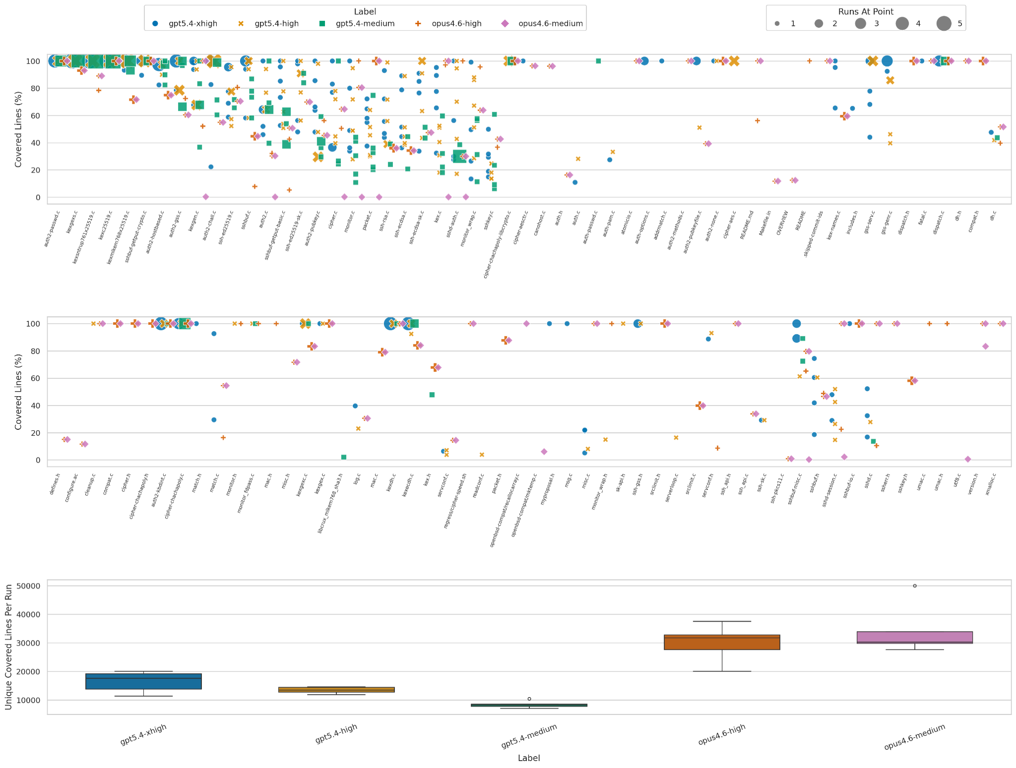Click the opus4.6-medium pink box plot
This screenshot has width=1016, height=768.
915,637
